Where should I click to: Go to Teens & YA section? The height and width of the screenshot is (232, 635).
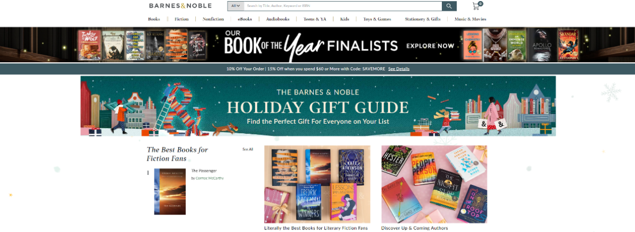tap(315, 19)
